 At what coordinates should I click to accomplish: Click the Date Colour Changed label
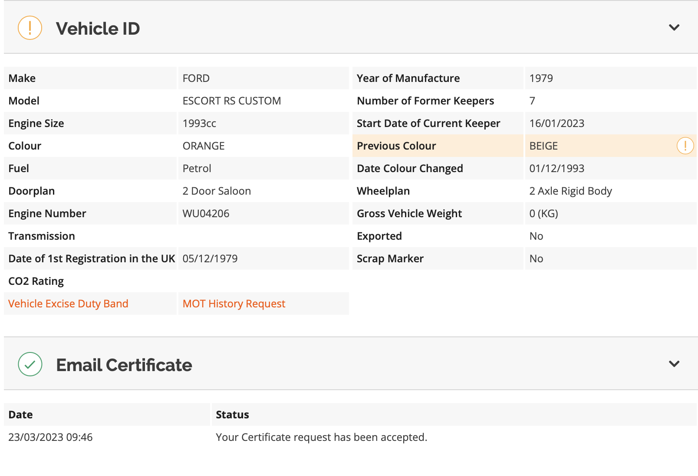click(x=410, y=168)
